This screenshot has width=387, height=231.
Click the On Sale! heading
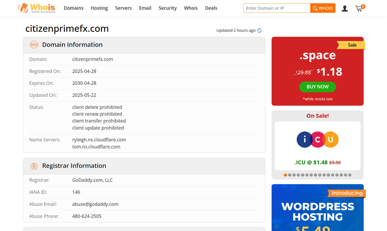point(317,116)
